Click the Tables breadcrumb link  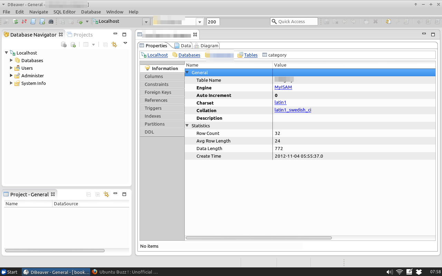click(250, 55)
